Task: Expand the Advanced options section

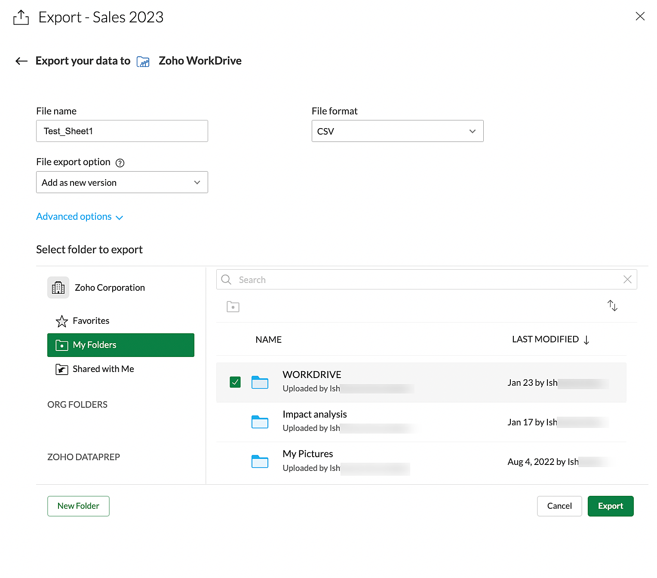Action: click(x=80, y=217)
